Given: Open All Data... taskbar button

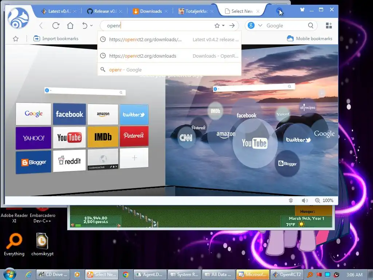Looking at the screenshot, I should 219,275.
